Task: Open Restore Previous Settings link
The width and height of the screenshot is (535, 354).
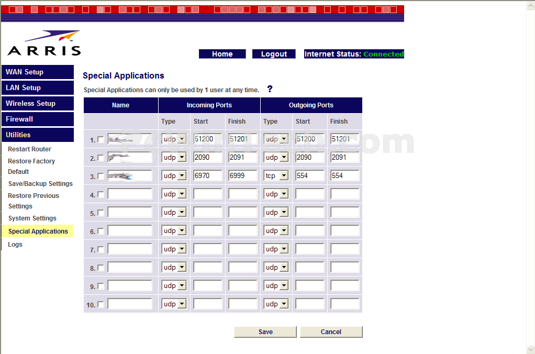Action: (34, 201)
